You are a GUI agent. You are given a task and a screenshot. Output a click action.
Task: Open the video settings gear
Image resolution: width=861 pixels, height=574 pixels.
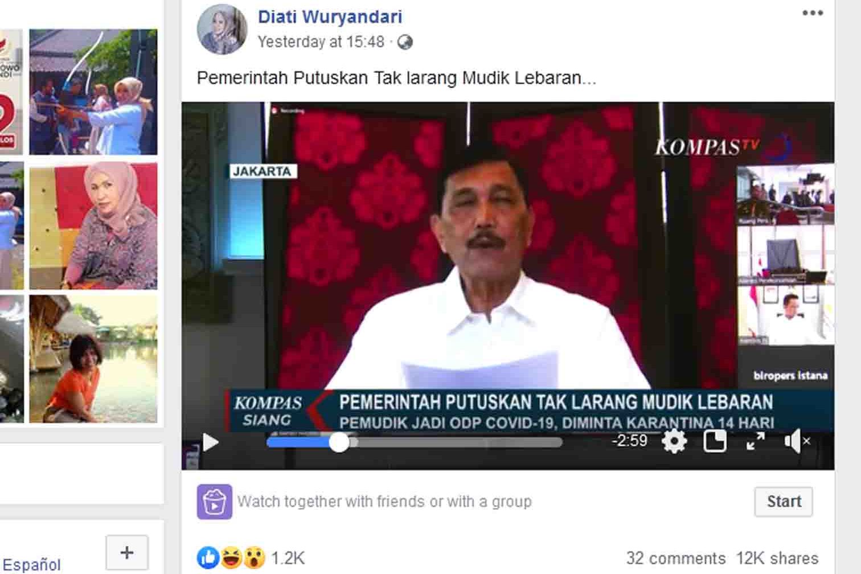coord(675,441)
